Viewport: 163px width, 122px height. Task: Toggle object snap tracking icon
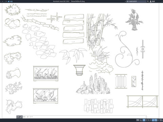[x=153, y=120]
